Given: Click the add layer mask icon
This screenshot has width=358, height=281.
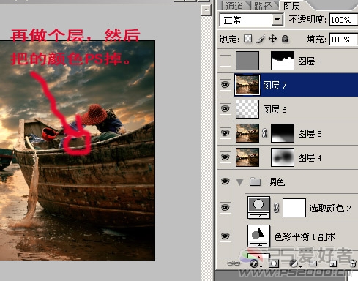Looking at the screenshot, I should [274, 263].
